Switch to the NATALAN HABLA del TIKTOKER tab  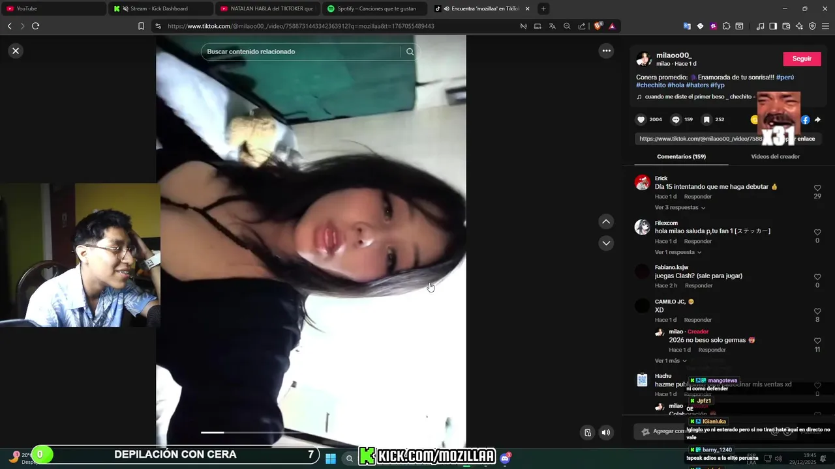[x=267, y=8]
